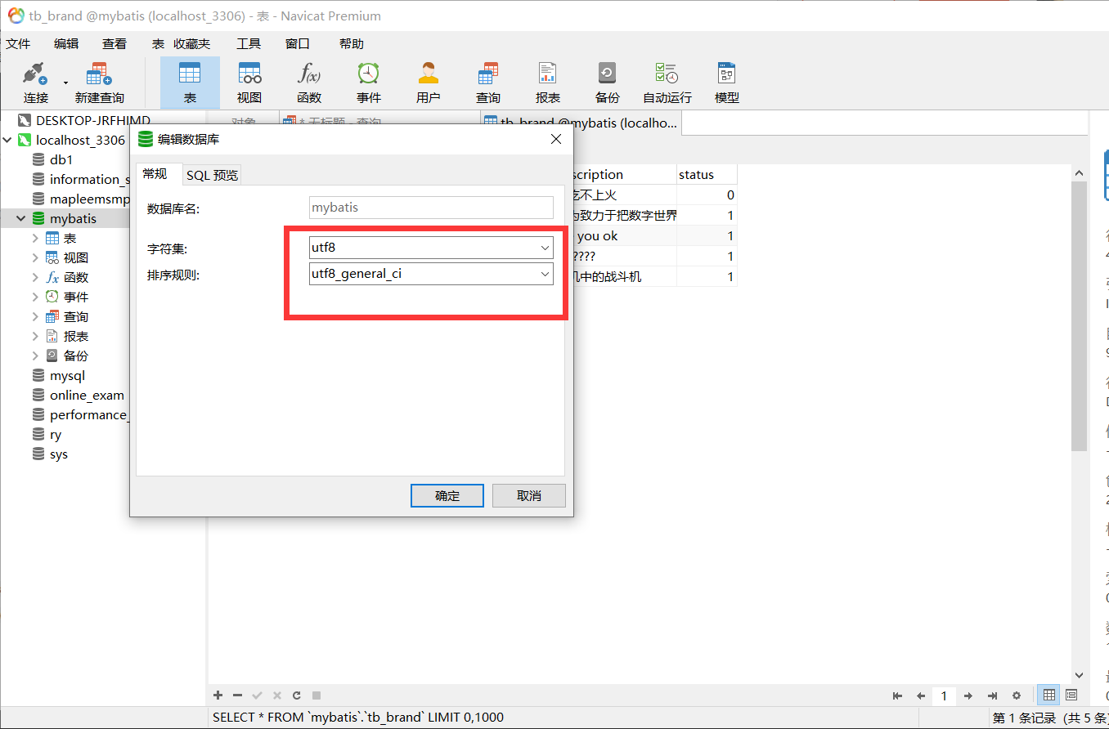Click the 事件 clock icon in tree
1109x729 pixels.
[52, 297]
